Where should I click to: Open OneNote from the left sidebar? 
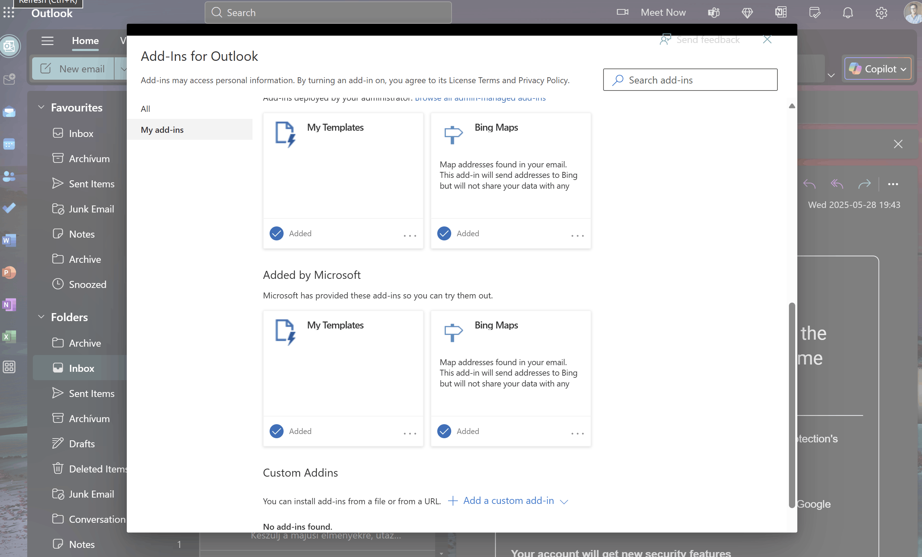pos(9,305)
